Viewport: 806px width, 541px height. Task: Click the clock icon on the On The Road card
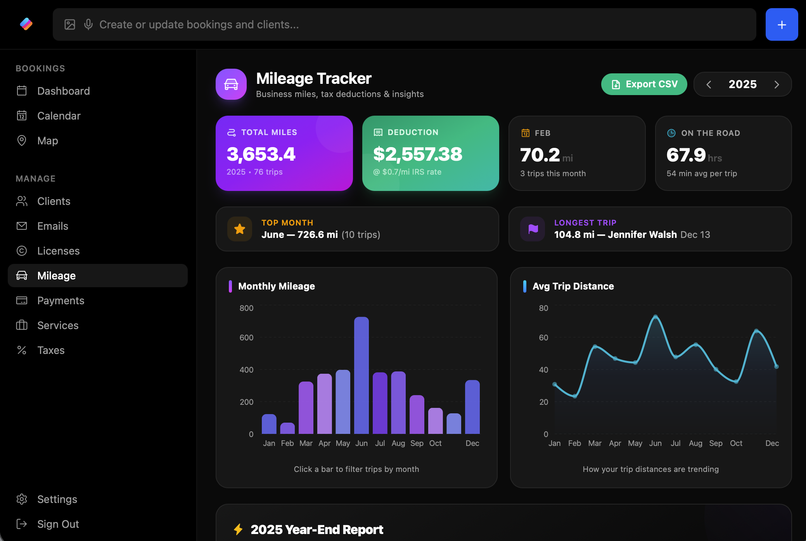[x=671, y=133]
